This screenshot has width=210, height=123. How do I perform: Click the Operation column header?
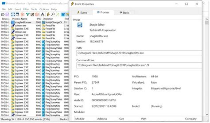(x=48, y=19)
